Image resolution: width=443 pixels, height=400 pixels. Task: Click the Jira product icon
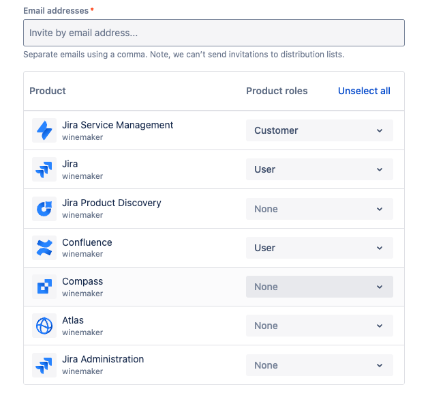point(44,169)
